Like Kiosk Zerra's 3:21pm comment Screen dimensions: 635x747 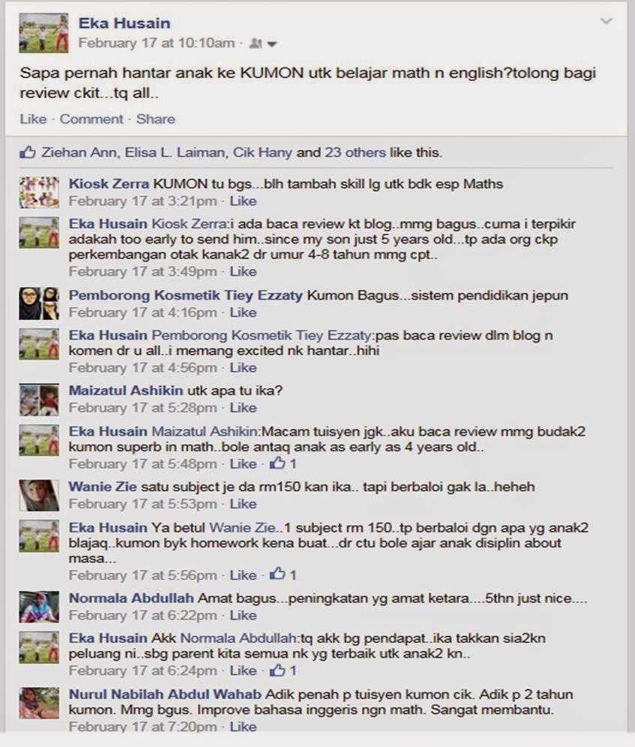(243, 201)
